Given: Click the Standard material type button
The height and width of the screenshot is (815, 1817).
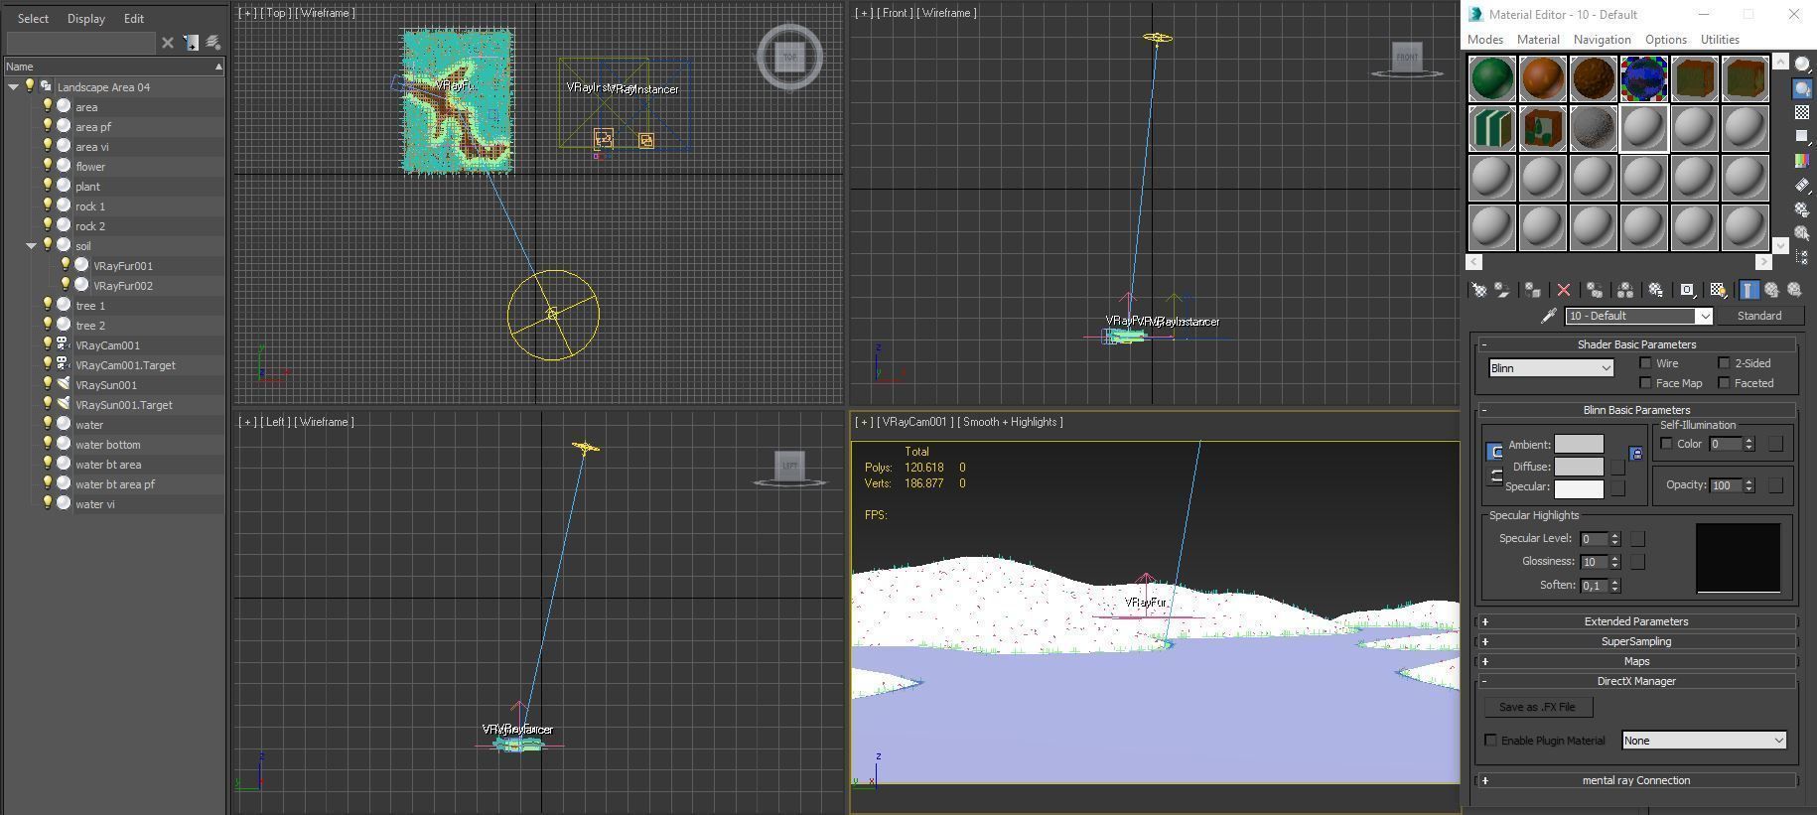Looking at the screenshot, I should [1759, 316].
